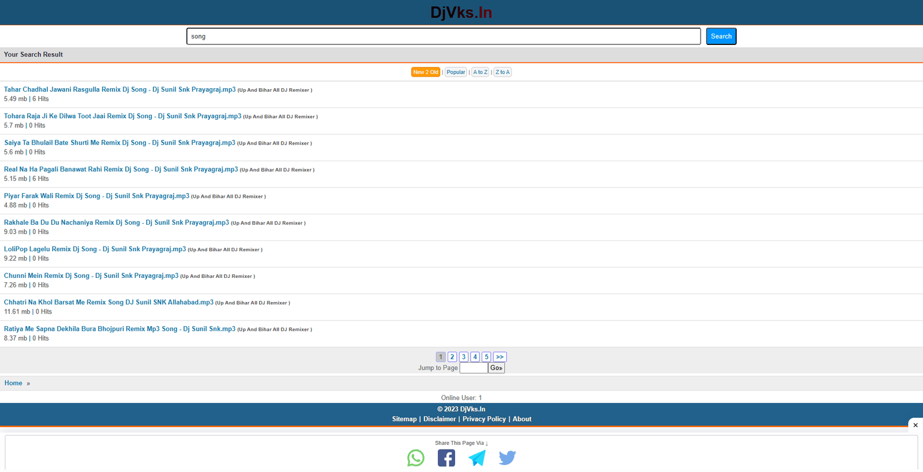Screen dimensions: 923x472
Task: Open Real Na Ha Pagali Banawat song
Action: tap(121, 169)
